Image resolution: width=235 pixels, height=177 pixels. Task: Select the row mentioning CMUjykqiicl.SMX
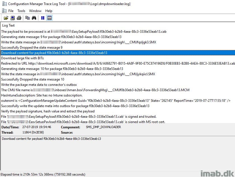118,74
